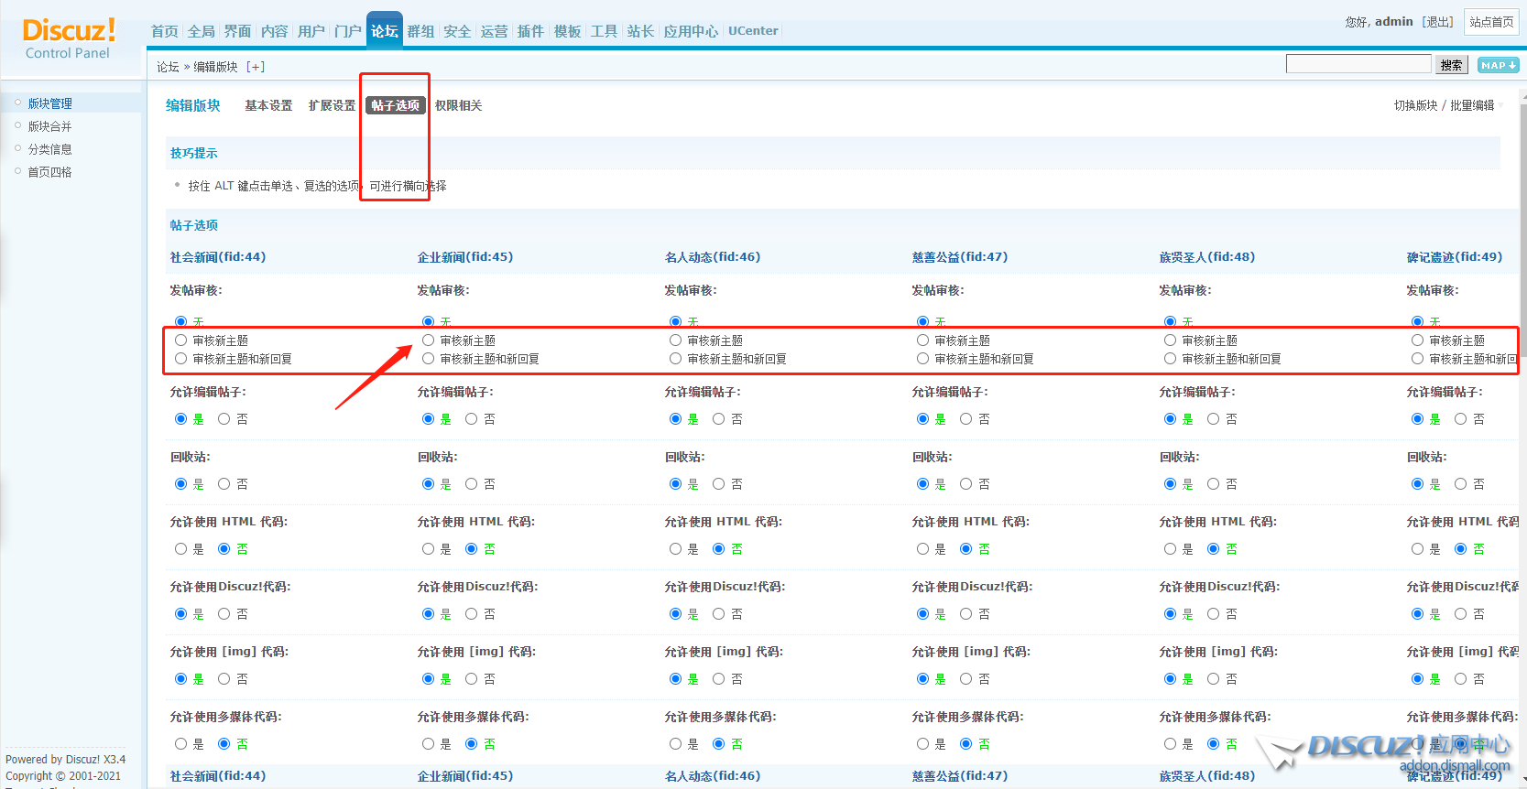Open UCenter from the top menu
1527x789 pixels.
pos(753,31)
